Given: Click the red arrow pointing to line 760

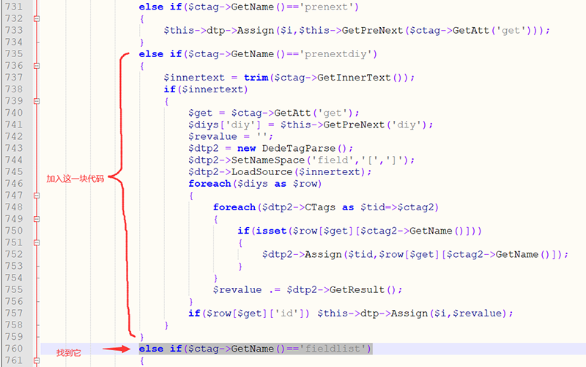Looking at the screenshot, I should [x=116, y=349].
